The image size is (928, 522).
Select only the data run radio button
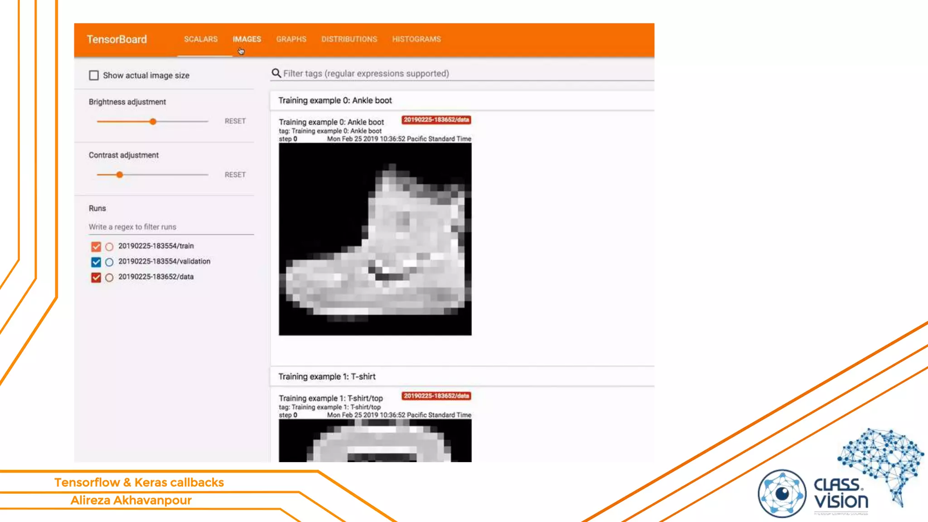tap(109, 277)
